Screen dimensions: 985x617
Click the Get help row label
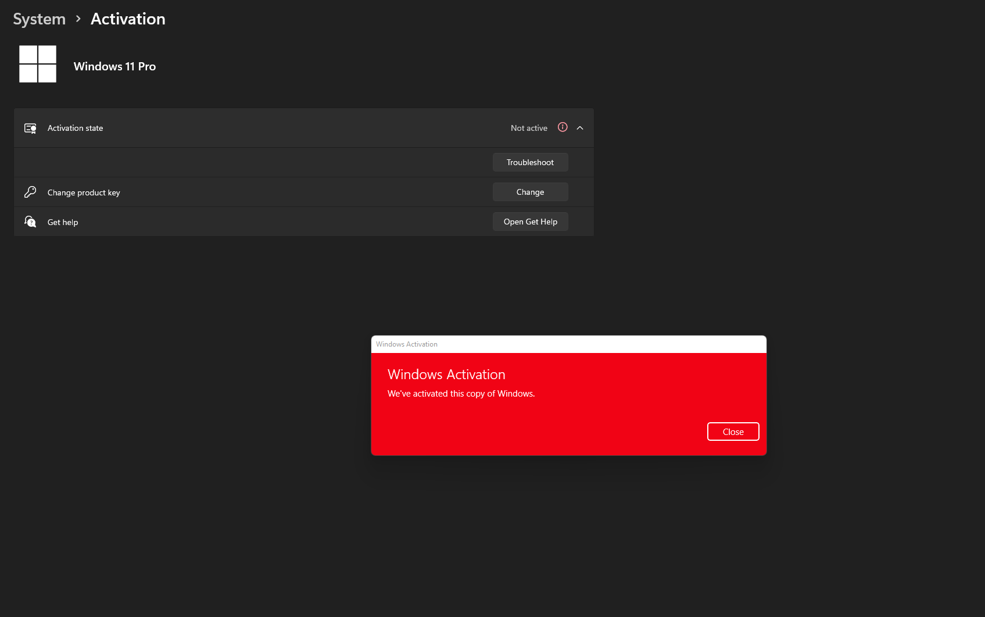point(63,222)
